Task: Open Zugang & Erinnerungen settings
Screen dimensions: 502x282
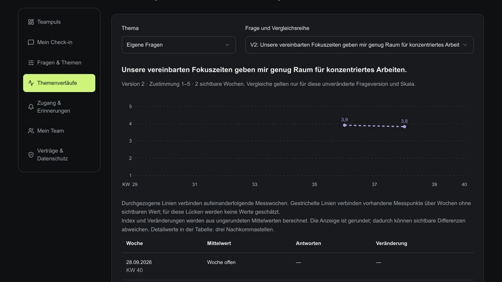Action: [59, 107]
